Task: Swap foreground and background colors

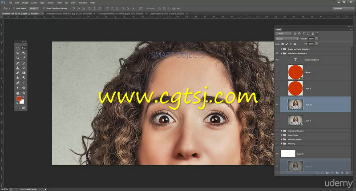Action: (x=23, y=97)
